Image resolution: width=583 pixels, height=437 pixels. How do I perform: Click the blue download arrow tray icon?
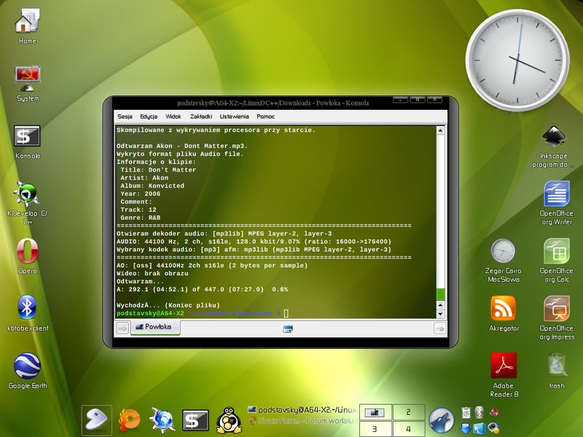[466, 428]
